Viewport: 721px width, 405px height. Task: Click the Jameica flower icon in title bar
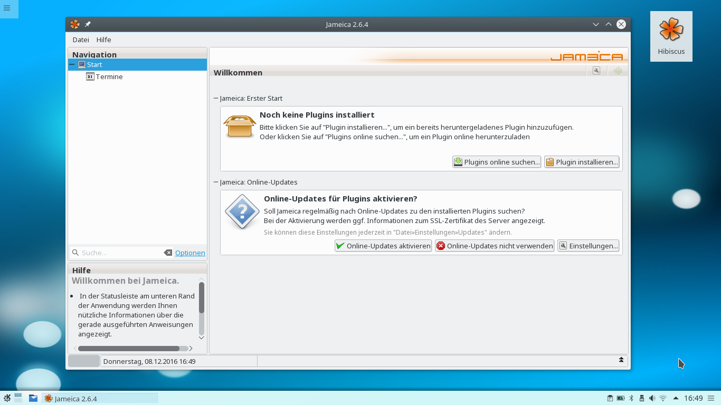coord(75,24)
